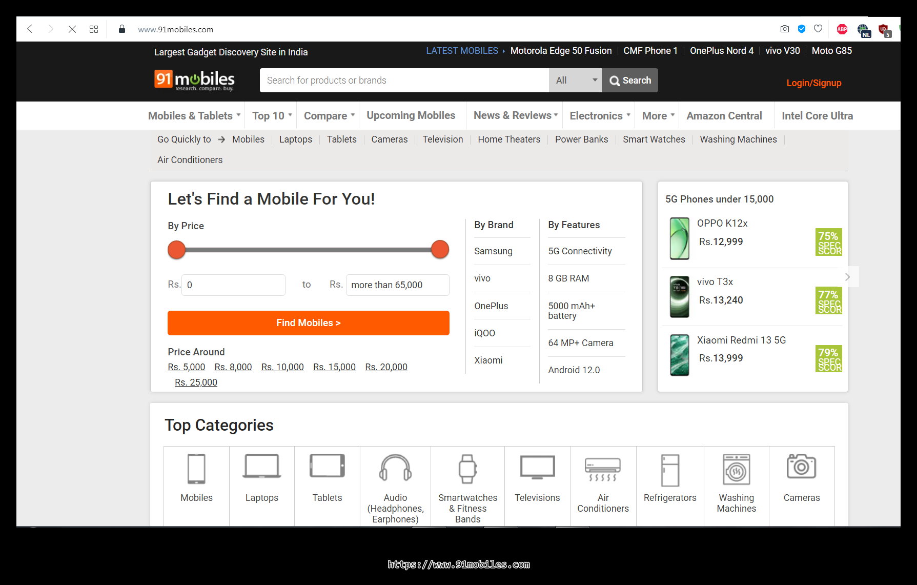
Task: Click the 91mobiles logo
Action: [x=194, y=80]
